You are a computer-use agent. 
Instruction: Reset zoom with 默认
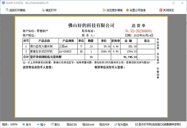coord(55,125)
